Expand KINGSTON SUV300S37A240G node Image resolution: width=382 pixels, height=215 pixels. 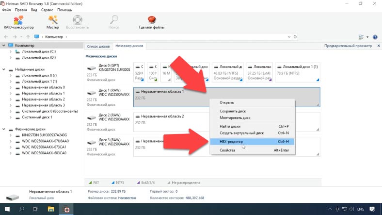[11, 135]
